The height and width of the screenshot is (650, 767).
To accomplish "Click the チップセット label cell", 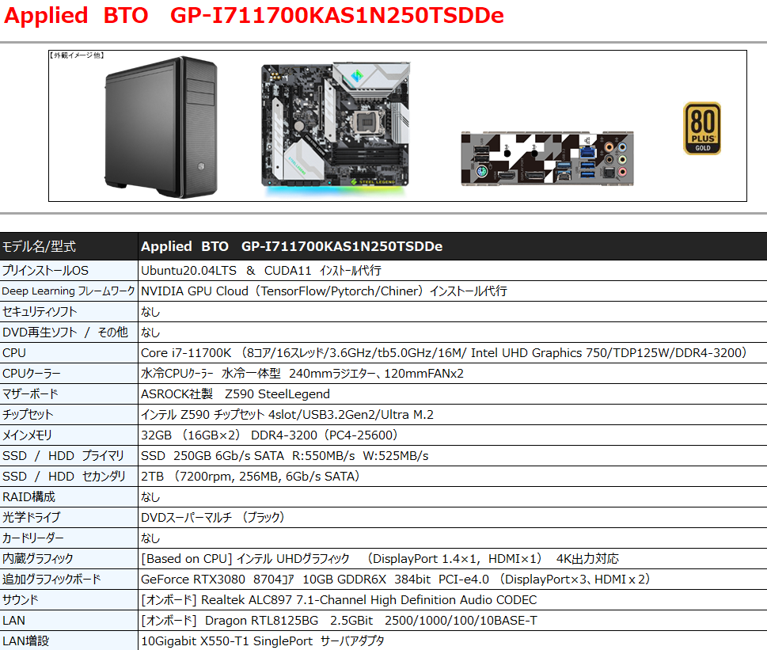I will pos(69,414).
